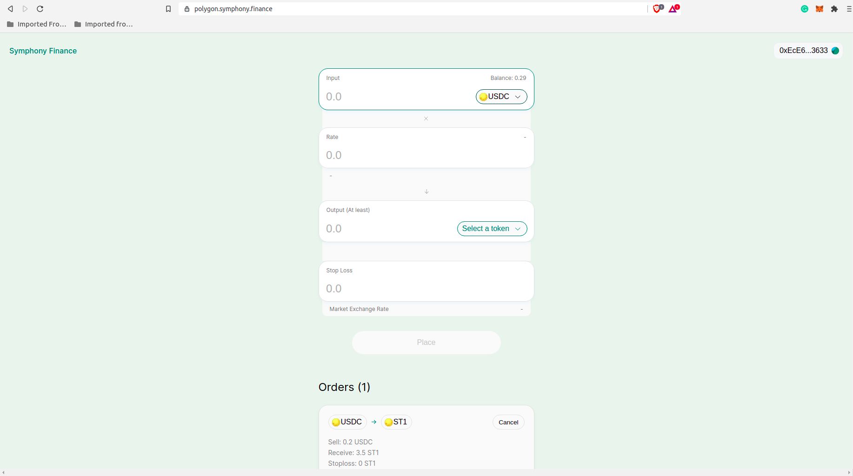Click Symphony Finance logo link
Viewport: 853px width, 476px height.
(x=43, y=51)
